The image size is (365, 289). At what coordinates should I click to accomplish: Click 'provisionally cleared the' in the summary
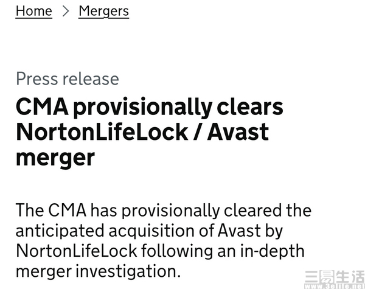217,211
